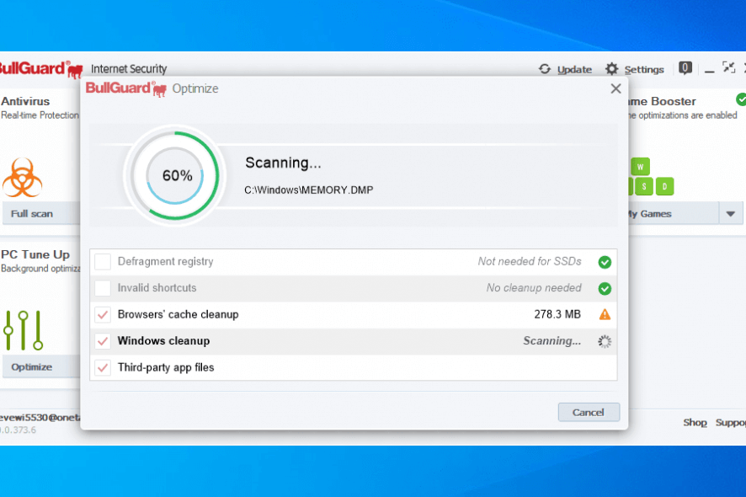The image size is (746, 497).
Task: Click the green check for Defragment registry
Action: 605,262
